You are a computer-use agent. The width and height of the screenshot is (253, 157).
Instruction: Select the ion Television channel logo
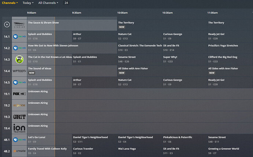(x=19, y=128)
